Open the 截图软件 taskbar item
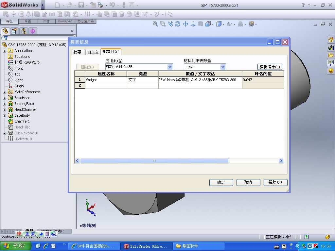The height and width of the screenshot is (251, 335). (x=199, y=246)
